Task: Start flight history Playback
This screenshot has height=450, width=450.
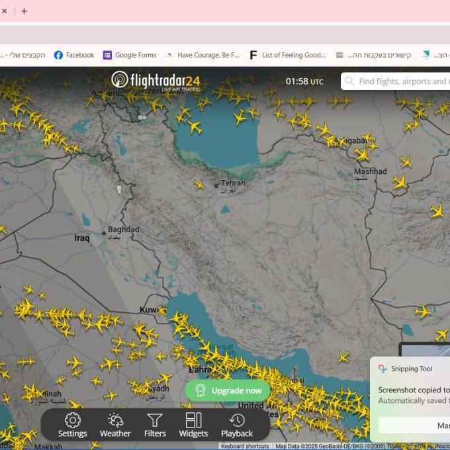Action: click(x=237, y=424)
